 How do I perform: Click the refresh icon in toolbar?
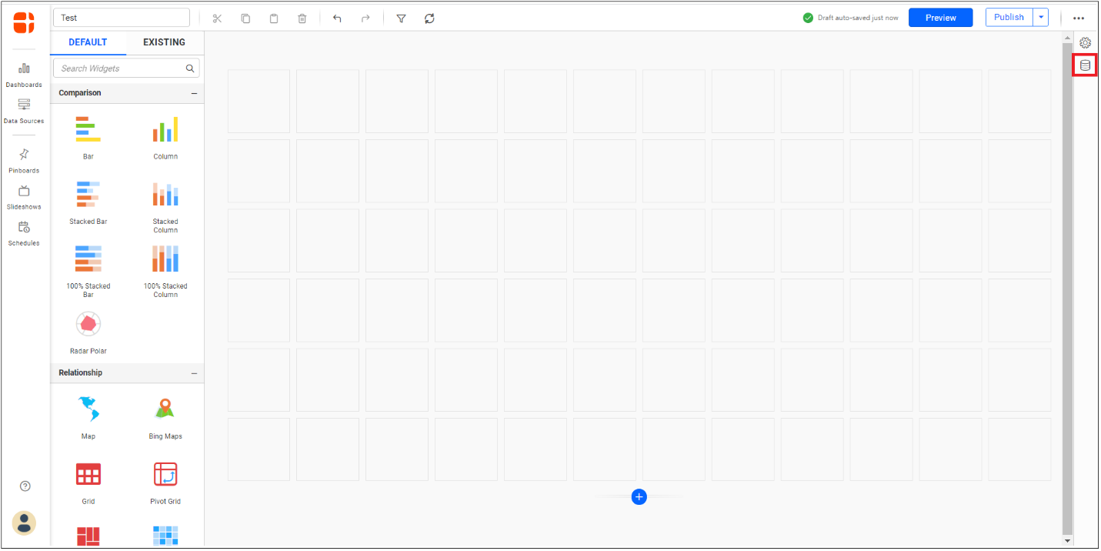click(x=429, y=18)
